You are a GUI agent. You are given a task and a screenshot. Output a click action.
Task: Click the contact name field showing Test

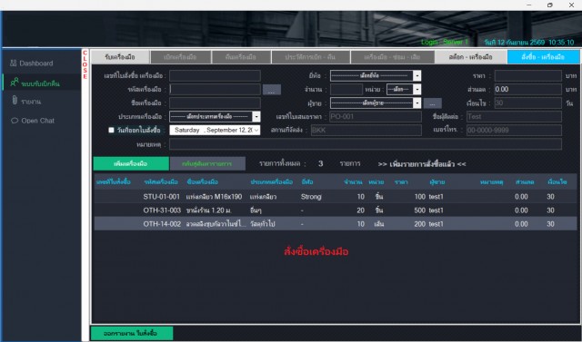tap(514, 117)
